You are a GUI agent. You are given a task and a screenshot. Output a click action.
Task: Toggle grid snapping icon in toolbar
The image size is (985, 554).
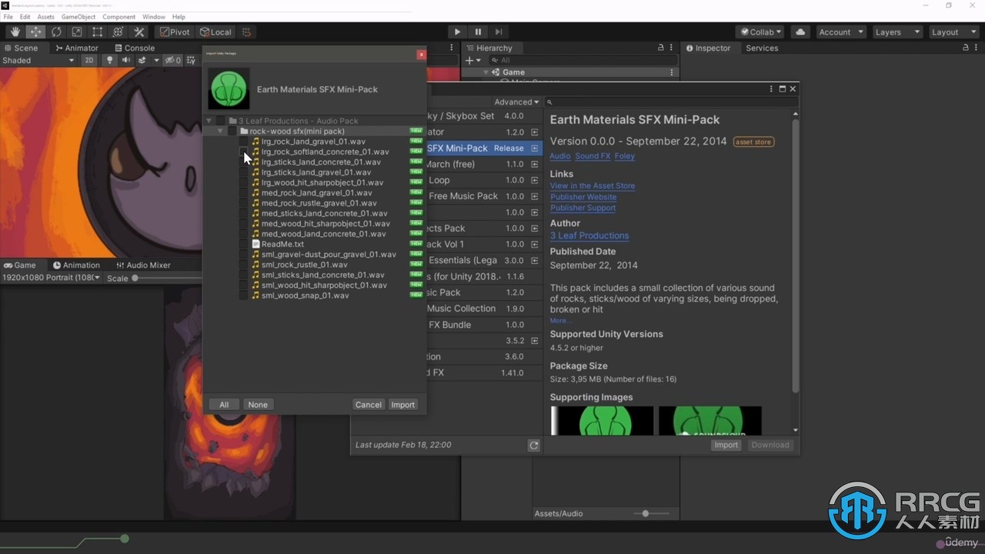tap(246, 32)
